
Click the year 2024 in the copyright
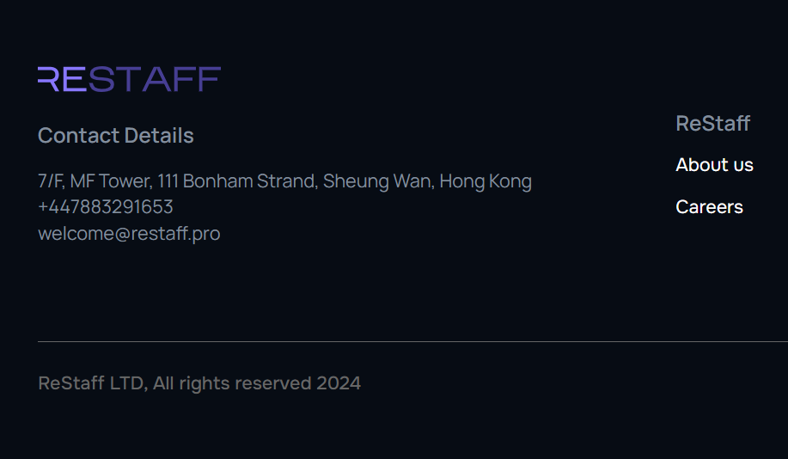(x=339, y=383)
